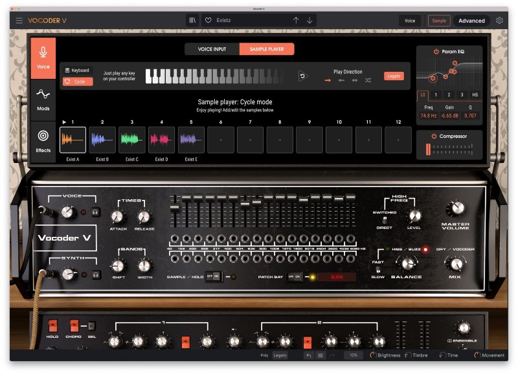
Task: Open the preset library browser icon
Action: point(192,20)
